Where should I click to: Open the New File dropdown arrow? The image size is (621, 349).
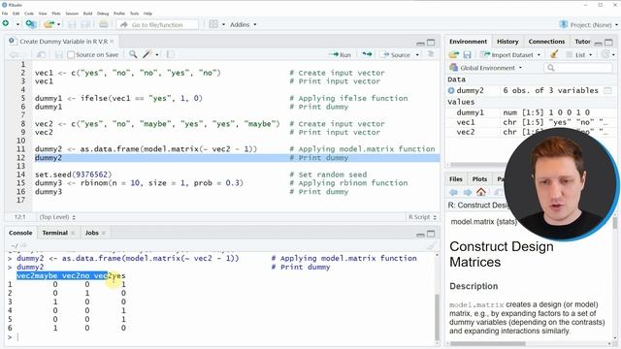pos(17,24)
